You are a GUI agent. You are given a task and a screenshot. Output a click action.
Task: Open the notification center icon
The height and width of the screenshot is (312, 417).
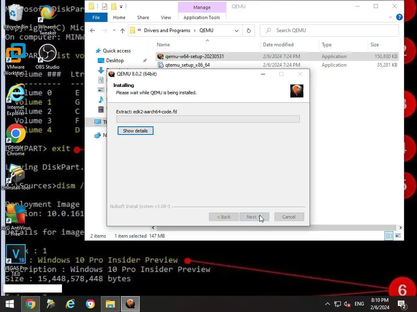tap(402, 304)
